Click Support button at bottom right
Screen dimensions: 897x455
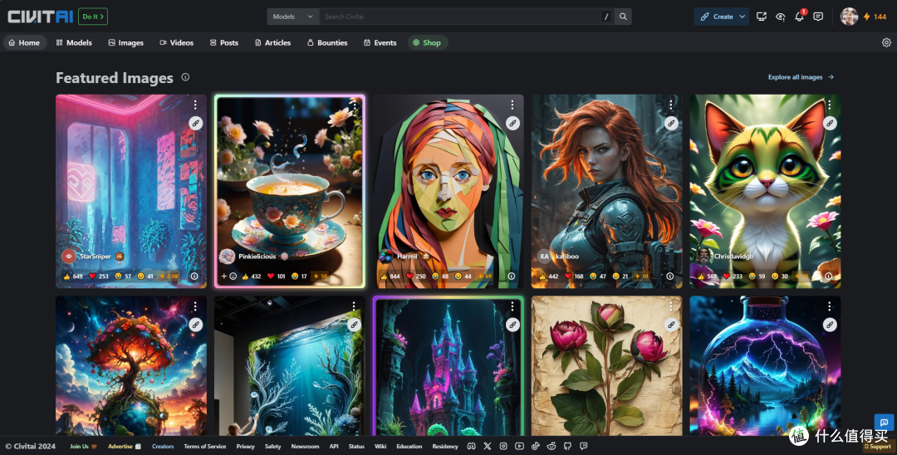click(878, 447)
